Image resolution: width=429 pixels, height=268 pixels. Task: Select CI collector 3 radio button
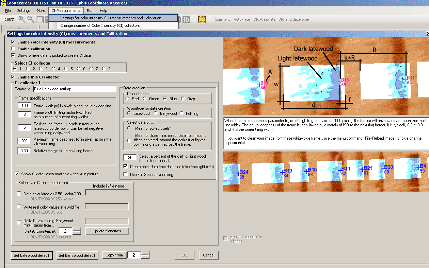coord(41,69)
